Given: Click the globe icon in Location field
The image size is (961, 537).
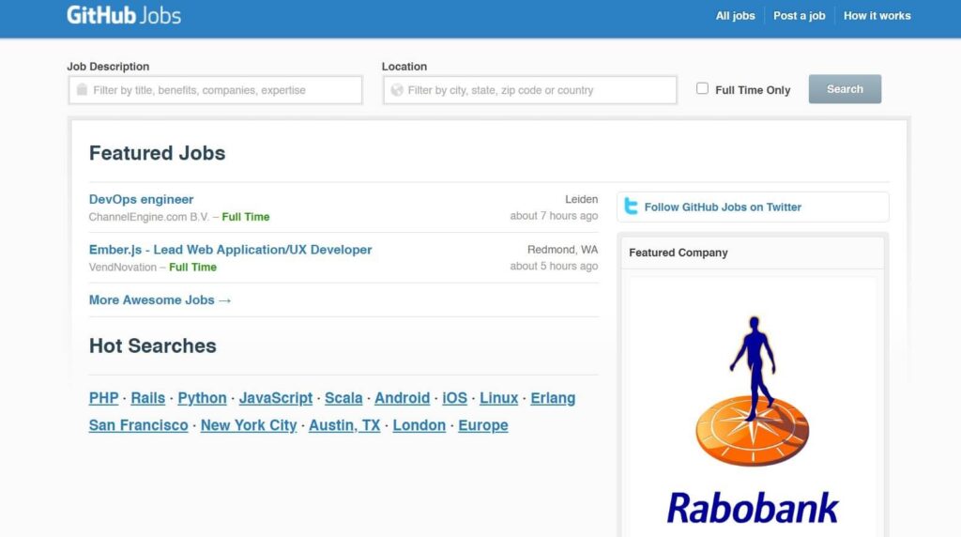Looking at the screenshot, I should click(397, 90).
